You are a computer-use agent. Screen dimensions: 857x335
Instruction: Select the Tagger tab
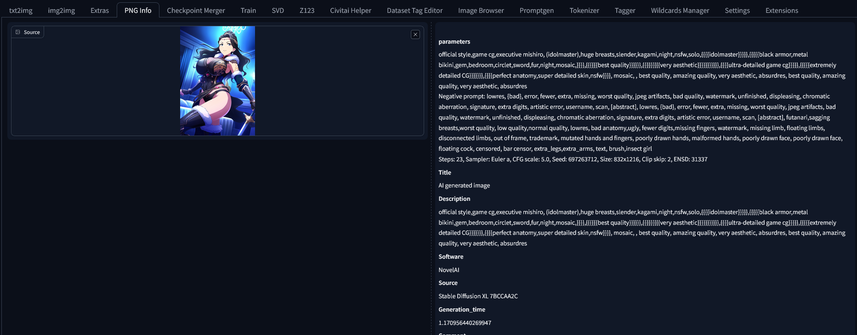pos(625,11)
